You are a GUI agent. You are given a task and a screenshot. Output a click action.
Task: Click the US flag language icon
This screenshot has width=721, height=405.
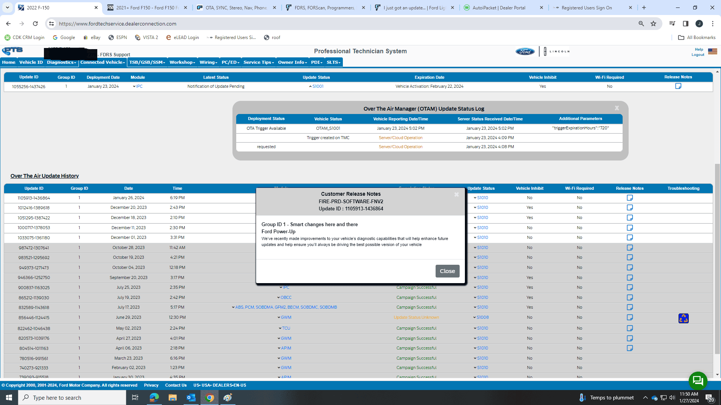coord(712,51)
